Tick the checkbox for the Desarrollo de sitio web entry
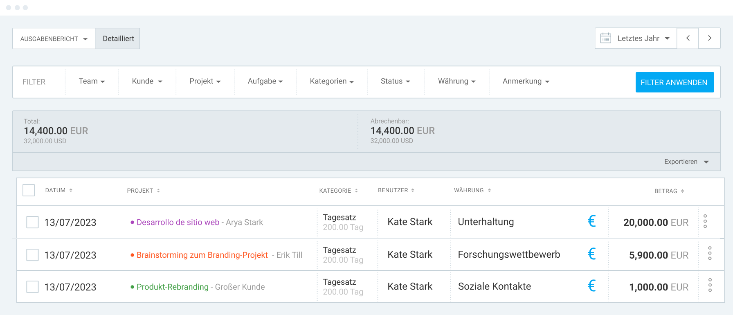The image size is (733, 315). coord(32,222)
